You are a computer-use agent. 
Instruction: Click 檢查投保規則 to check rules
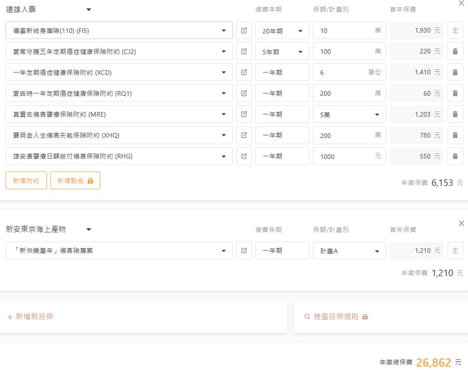[x=336, y=317]
